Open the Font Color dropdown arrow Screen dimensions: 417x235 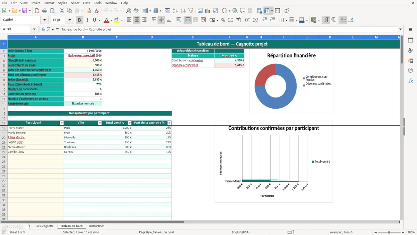(x=112, y=20)
